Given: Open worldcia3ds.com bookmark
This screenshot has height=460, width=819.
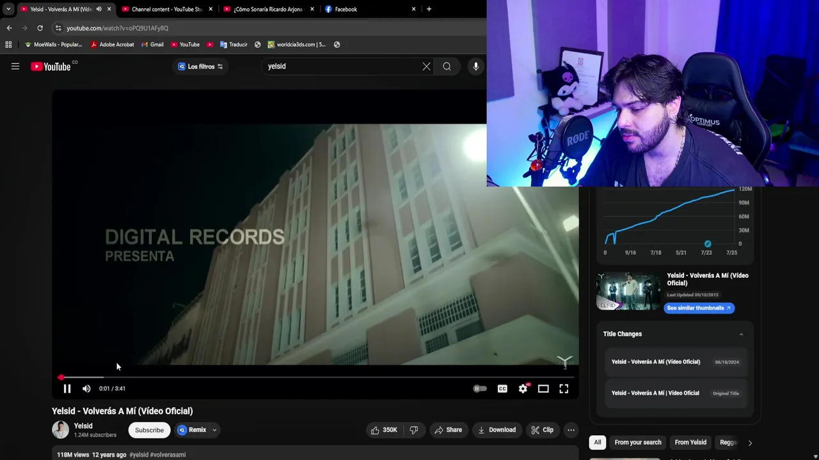Looking at the screenshot, I should point(296,45).
